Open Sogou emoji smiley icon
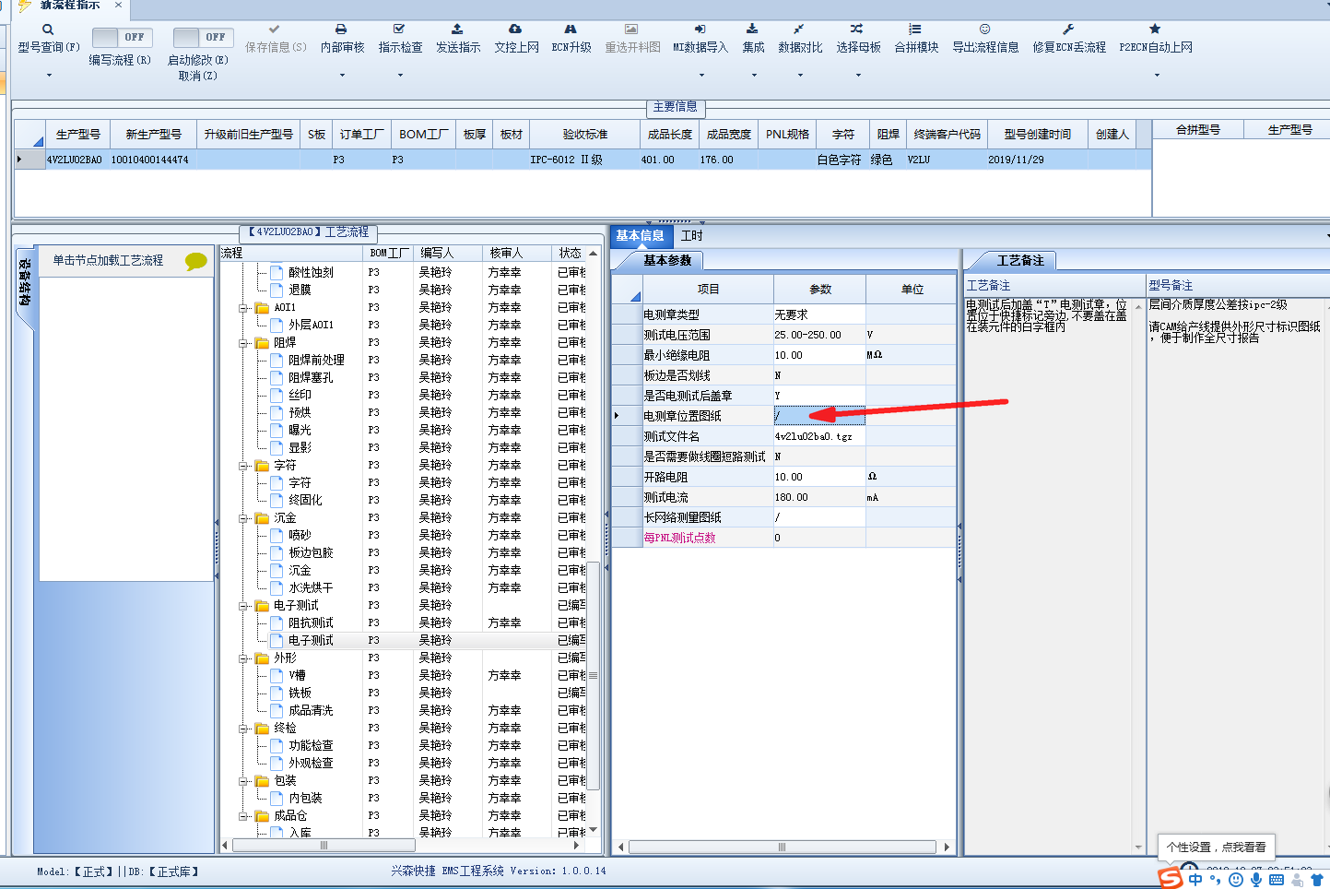The height and width of the screenshot is (889, 1330). pyautogui.click(x=1236, y=880)
